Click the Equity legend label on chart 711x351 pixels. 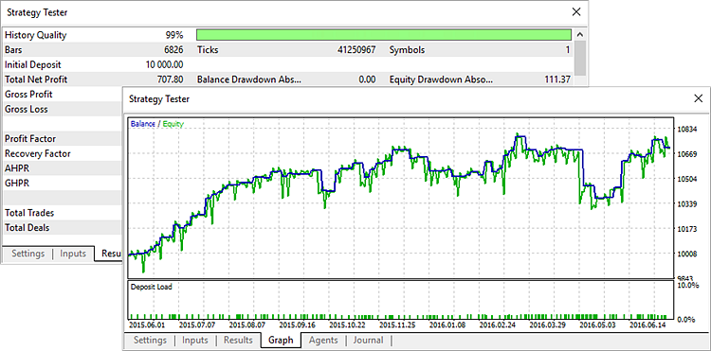(173, 124)
